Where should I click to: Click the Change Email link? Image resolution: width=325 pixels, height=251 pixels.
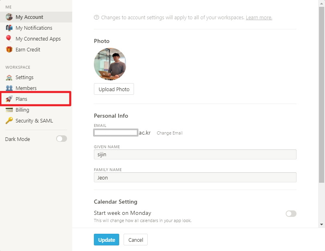(x=169, y=133)
